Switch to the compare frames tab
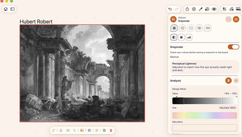The height and width of the screenshot is (137, 242). pyautogui.click(x=191, y=28)
